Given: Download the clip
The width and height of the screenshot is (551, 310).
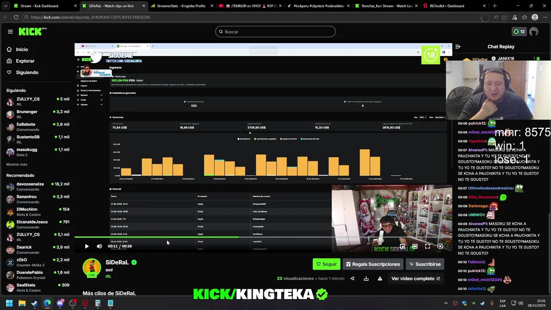Looking at the screenshot, I should [x=366, y=279].
